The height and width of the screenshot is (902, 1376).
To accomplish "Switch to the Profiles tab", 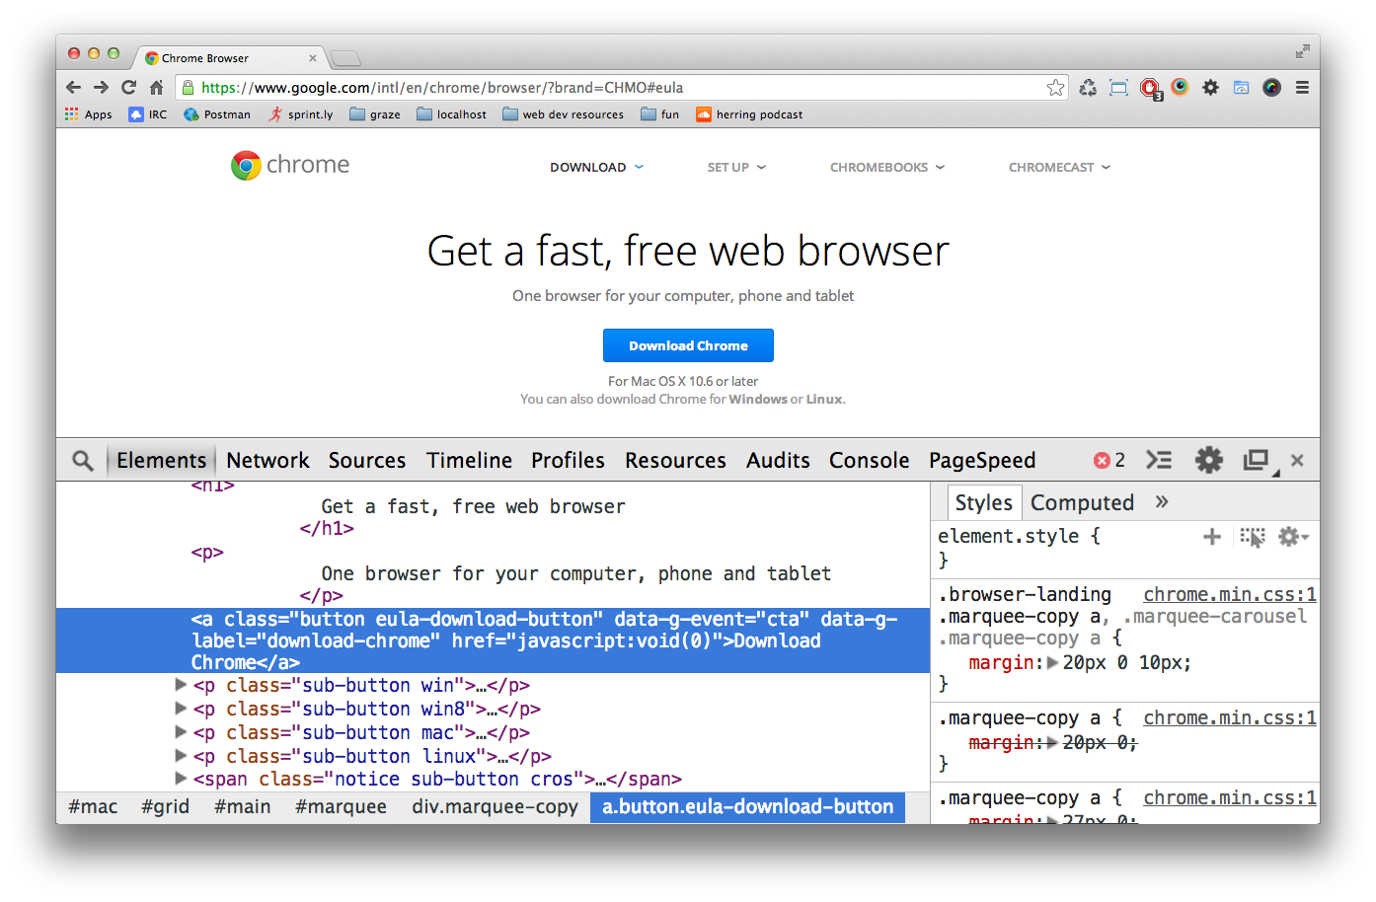I will point(568,461).
